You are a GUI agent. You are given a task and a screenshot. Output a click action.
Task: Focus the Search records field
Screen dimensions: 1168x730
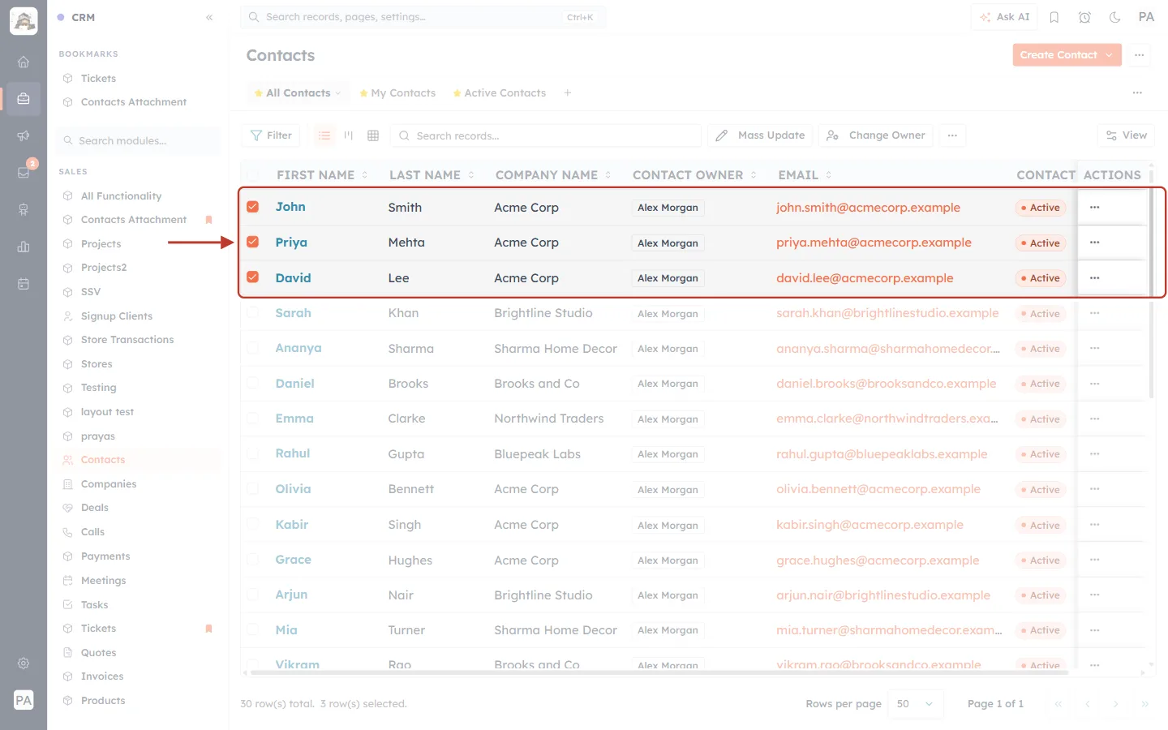[546, 135]
